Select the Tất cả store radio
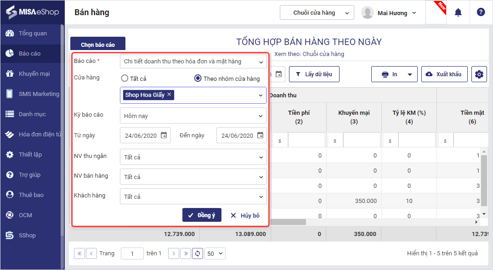 click(125, 78)
